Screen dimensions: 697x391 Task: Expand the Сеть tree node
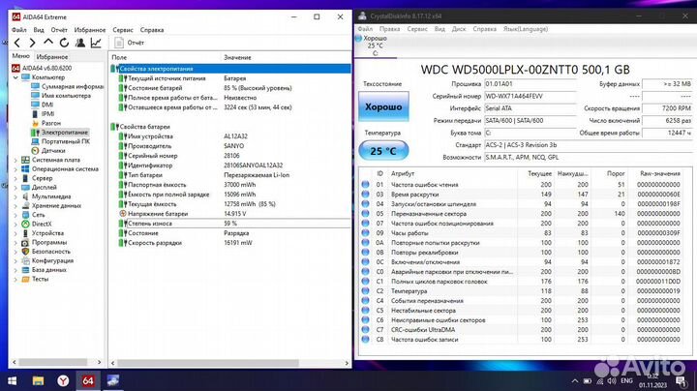pos(15,215)
